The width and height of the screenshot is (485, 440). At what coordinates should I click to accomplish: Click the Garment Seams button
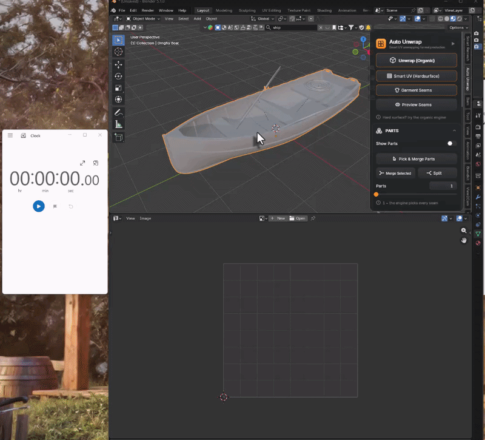[x=416, y=90]
